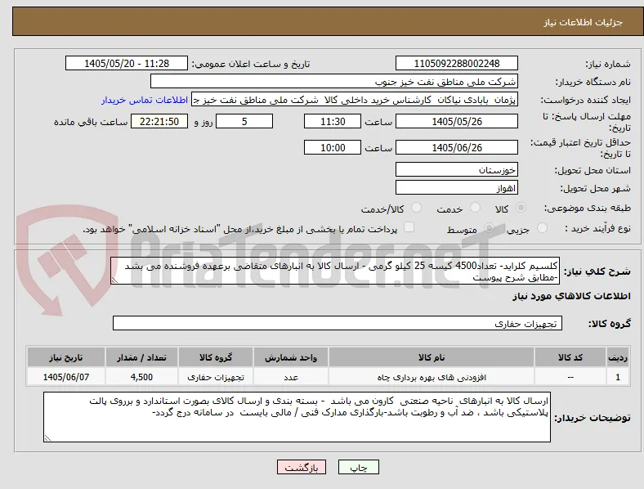Click the جزئیات اطلاعات نیاز header title
The height and width of the screenshot is (489, 644).
click(583, 22)
